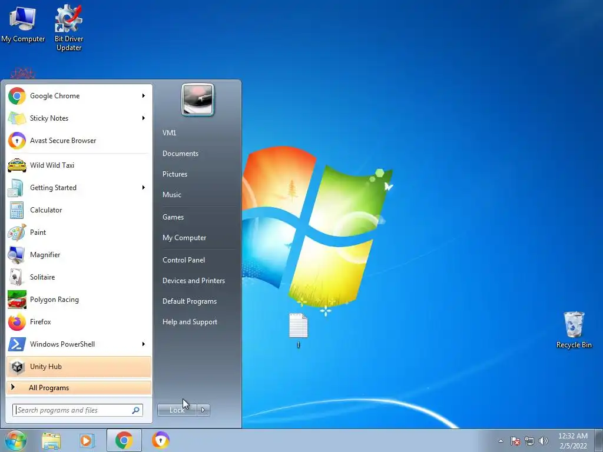The height and width of the screenshot is (452, 603).
Task: Open Pictures library link
Action: coord(174,174)
